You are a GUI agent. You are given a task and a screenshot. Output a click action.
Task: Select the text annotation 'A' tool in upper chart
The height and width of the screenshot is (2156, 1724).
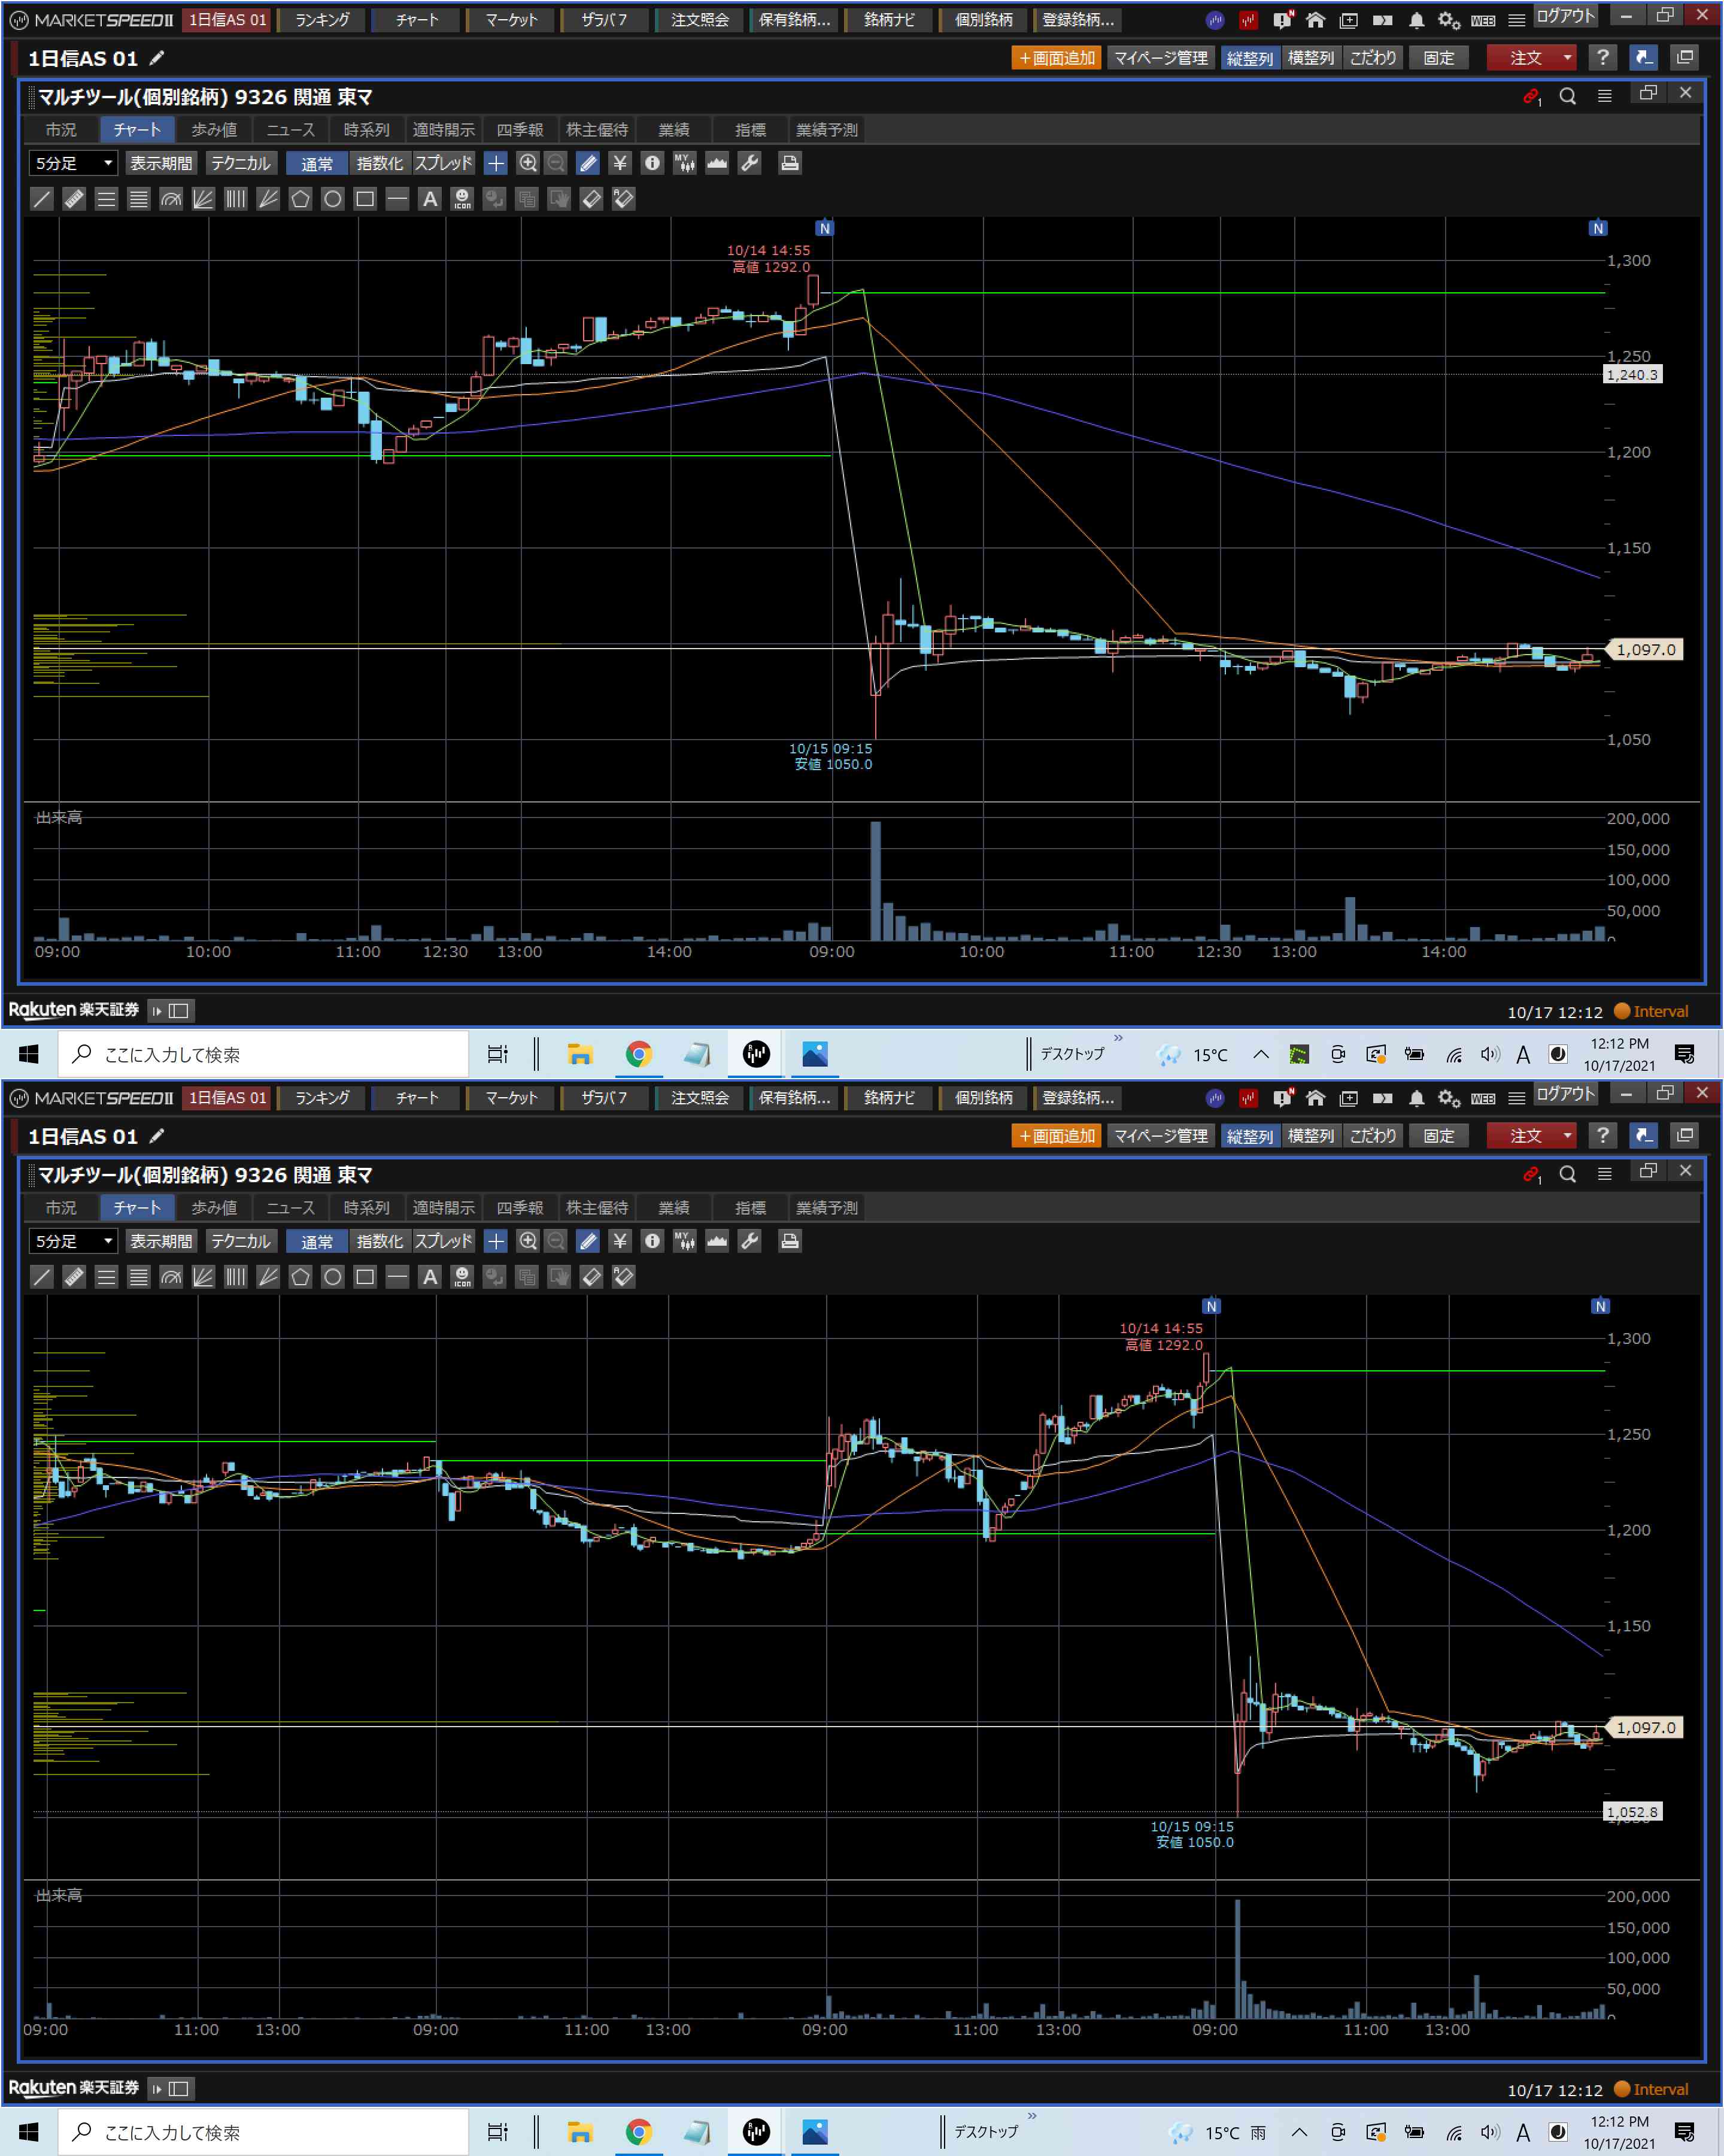pyautogui.click(x=430, y=199)
